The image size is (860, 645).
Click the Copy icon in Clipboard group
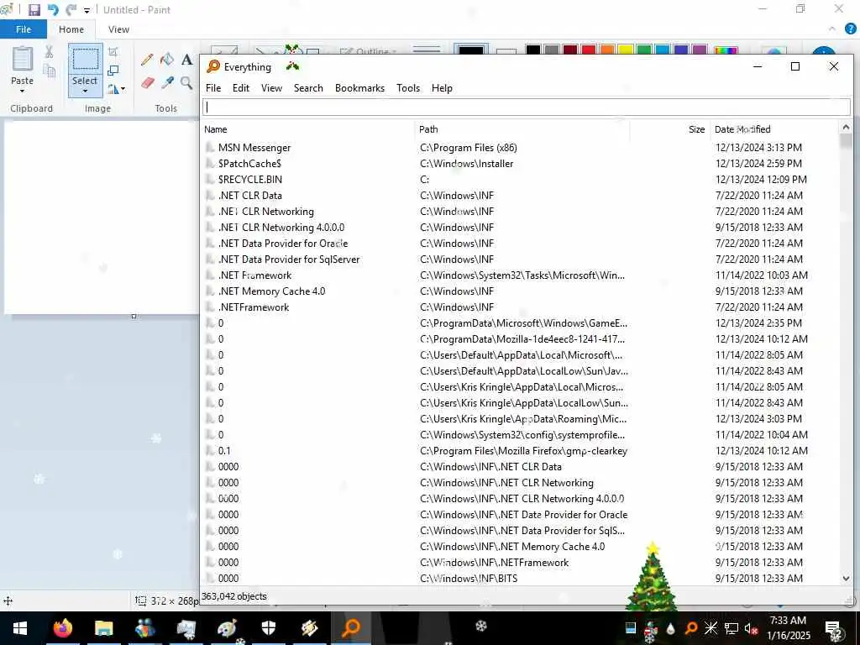(50, 71)
